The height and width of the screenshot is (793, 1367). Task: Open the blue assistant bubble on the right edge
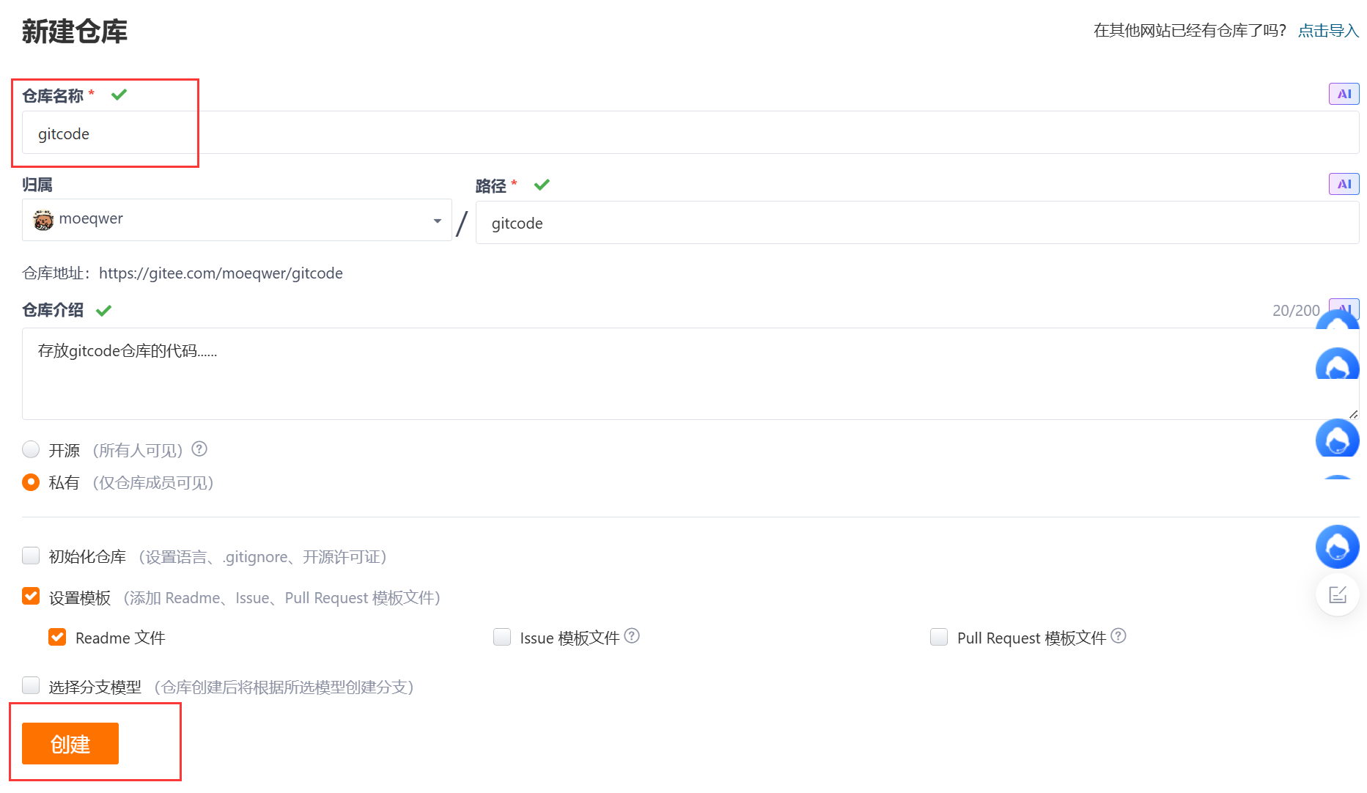(1337, 547)
